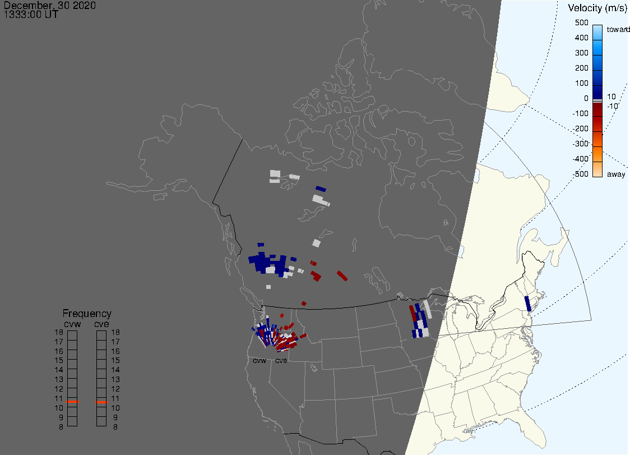Click the 200 tick label on the velocity scale
Screen dimensions: 630x455
point(581,68)
